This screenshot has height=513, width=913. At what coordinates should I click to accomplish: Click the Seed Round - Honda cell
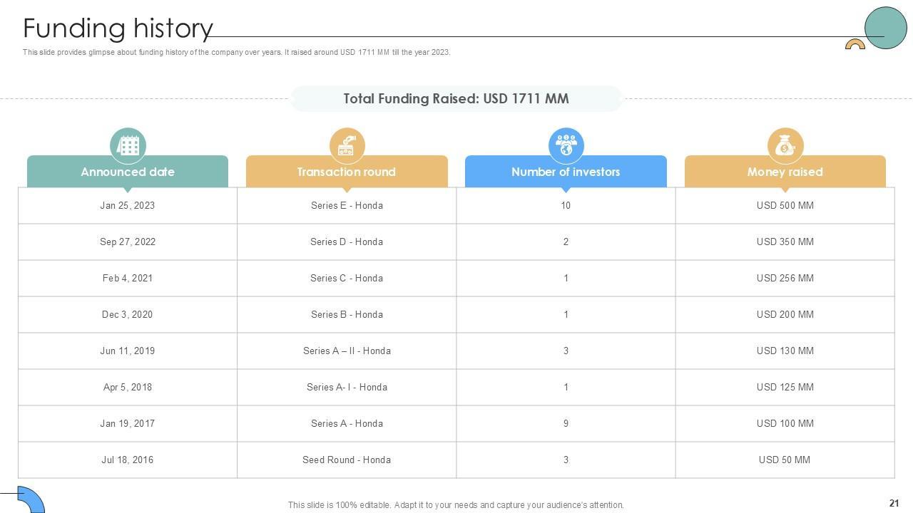[347, 460]
